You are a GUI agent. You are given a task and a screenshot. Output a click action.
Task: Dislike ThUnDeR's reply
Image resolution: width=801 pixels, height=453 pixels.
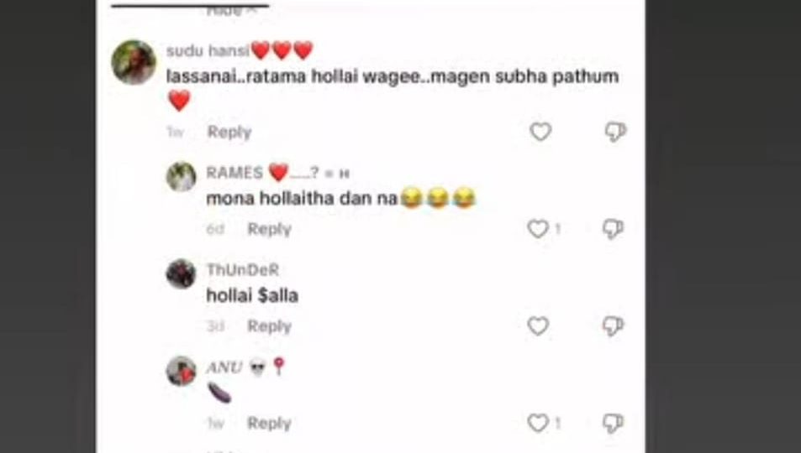[613, 325]
